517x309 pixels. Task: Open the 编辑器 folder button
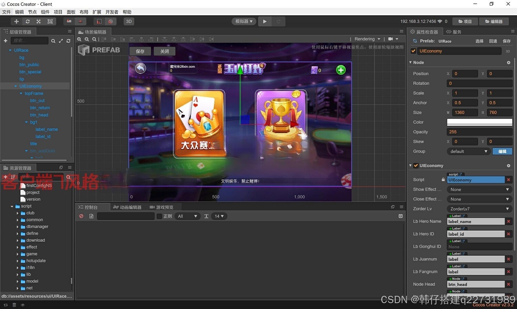tap(494, 21)
